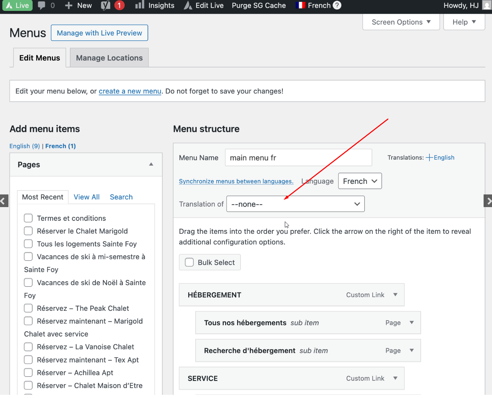This screenshot has width=492, height=398.
Task: Select the View All pages tab
Action: (x=86, y=197)
